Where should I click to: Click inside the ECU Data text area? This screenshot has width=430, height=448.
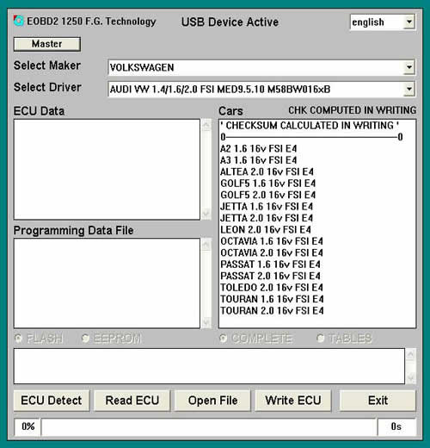(107, 170)
